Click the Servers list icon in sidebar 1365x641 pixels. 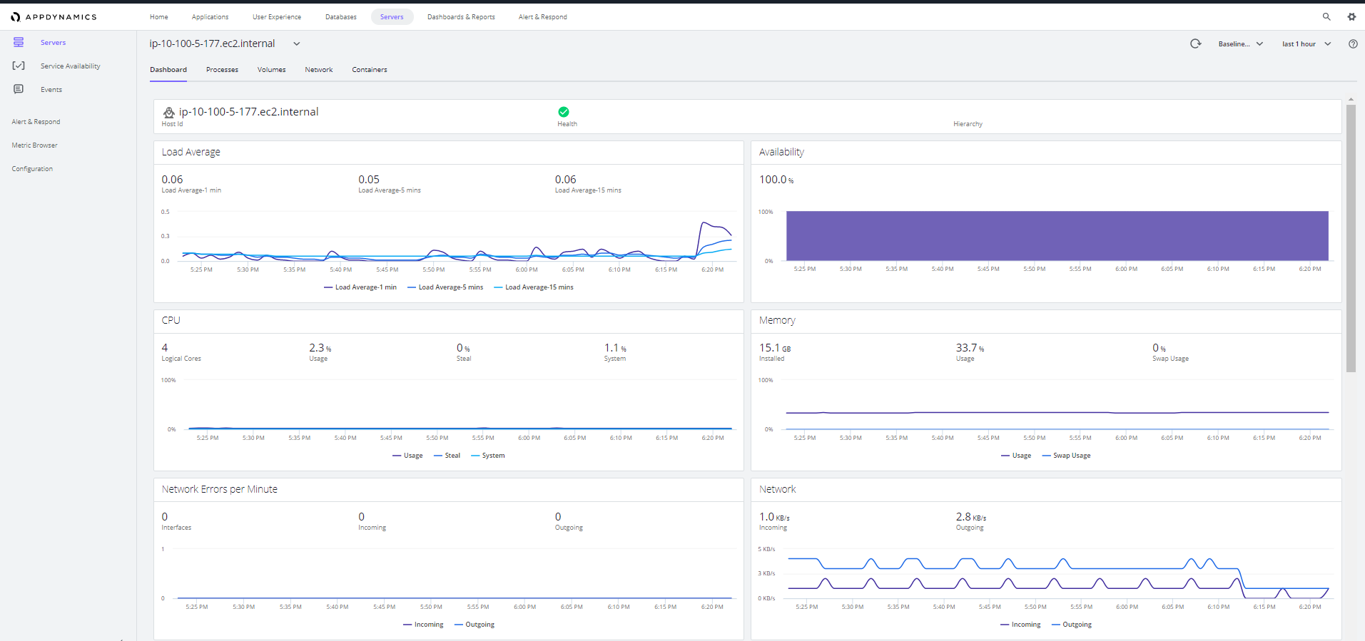(19, 42)
